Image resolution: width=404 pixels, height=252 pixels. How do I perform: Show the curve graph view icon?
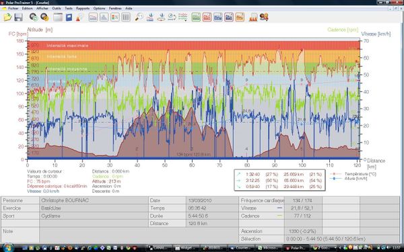tap(93, 17)
